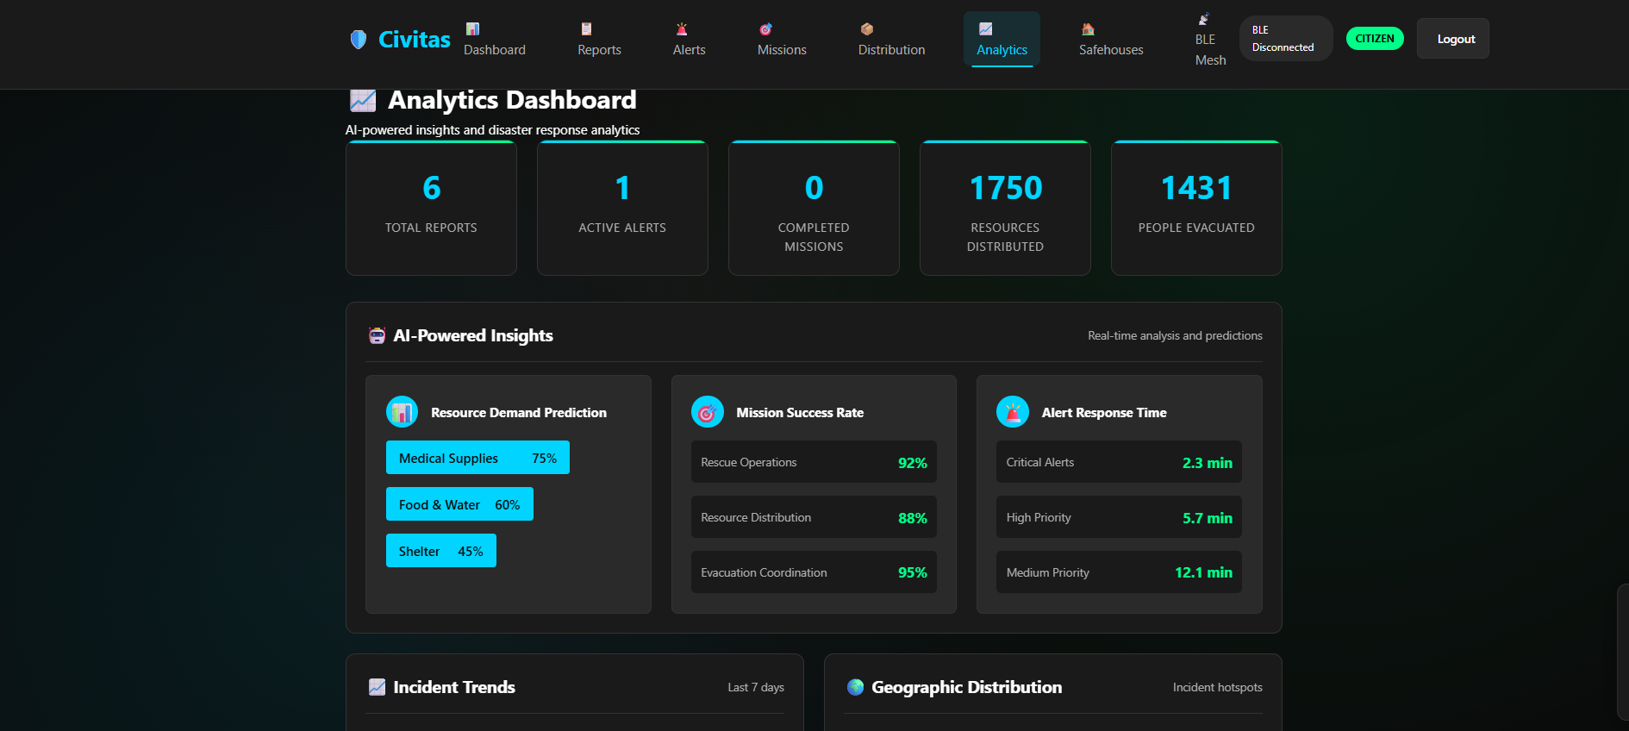
Task: Click the robot icon beside AI-Powered Insights
Action: 377,335
